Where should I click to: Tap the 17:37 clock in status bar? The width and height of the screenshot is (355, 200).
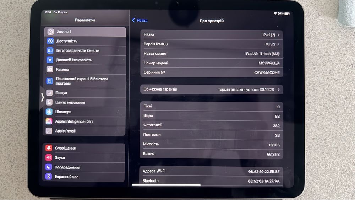[48, 12]
